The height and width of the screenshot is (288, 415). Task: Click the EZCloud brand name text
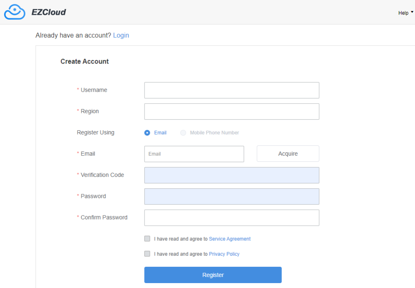pyautogui.click(x=49, y=12)
